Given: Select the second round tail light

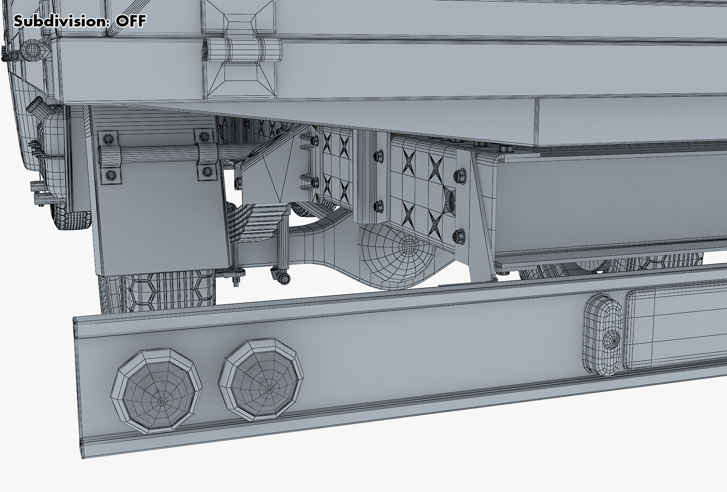Looking at the screenshot, I should point(261,380).
